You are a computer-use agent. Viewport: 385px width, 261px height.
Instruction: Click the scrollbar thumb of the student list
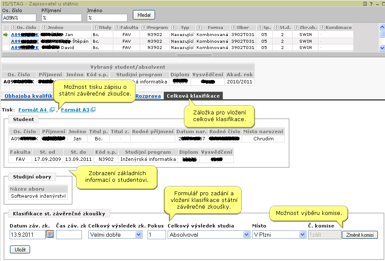click(382, 34)
